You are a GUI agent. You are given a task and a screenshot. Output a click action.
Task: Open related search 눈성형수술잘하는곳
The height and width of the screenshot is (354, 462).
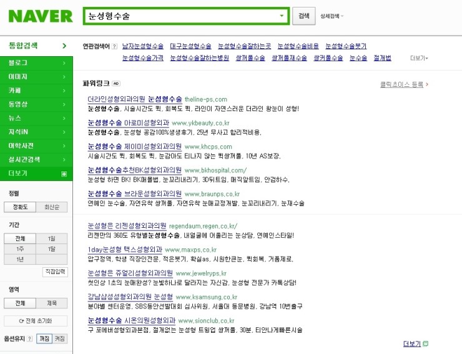pos(244,46)
